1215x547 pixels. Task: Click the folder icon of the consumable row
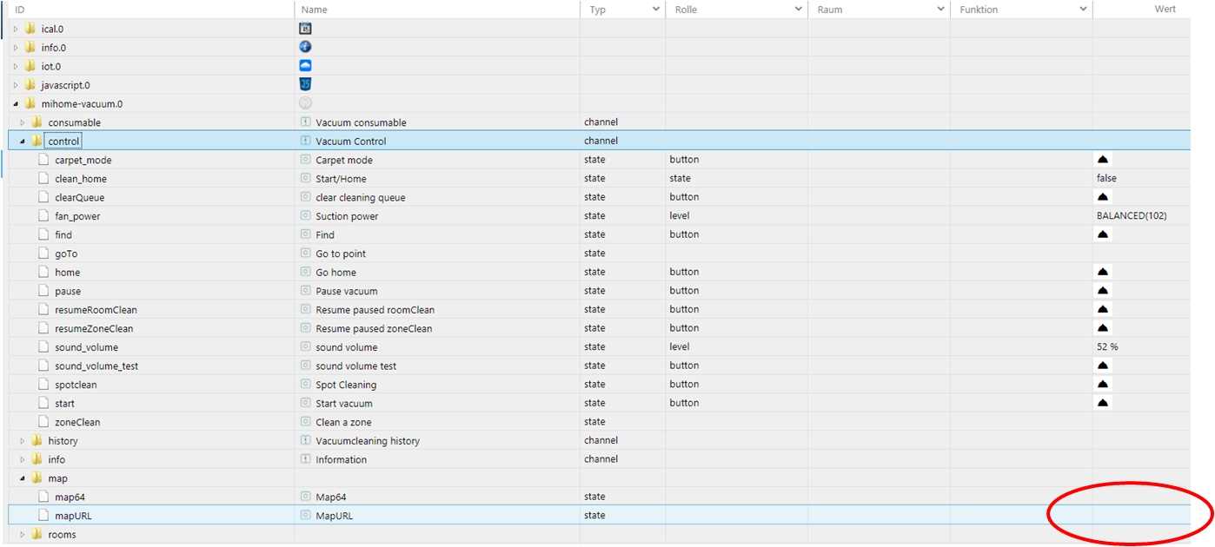(37, 122)
